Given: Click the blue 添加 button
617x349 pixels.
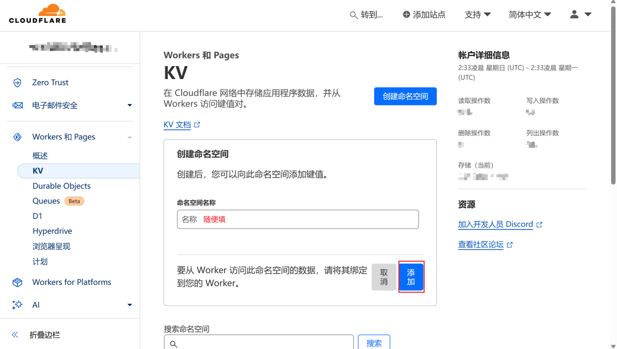Looking at the screenshot, I should coord(411,277).
